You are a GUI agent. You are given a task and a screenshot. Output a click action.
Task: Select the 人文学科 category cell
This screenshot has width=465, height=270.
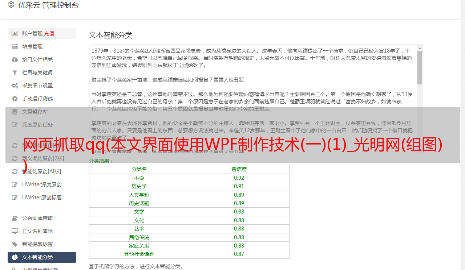tap(139, 195)
